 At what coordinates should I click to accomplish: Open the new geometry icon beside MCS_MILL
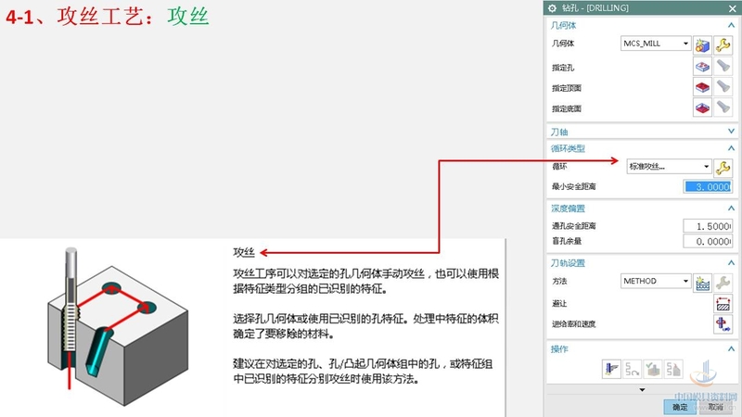pyautogui.click(x=703, y=44)
